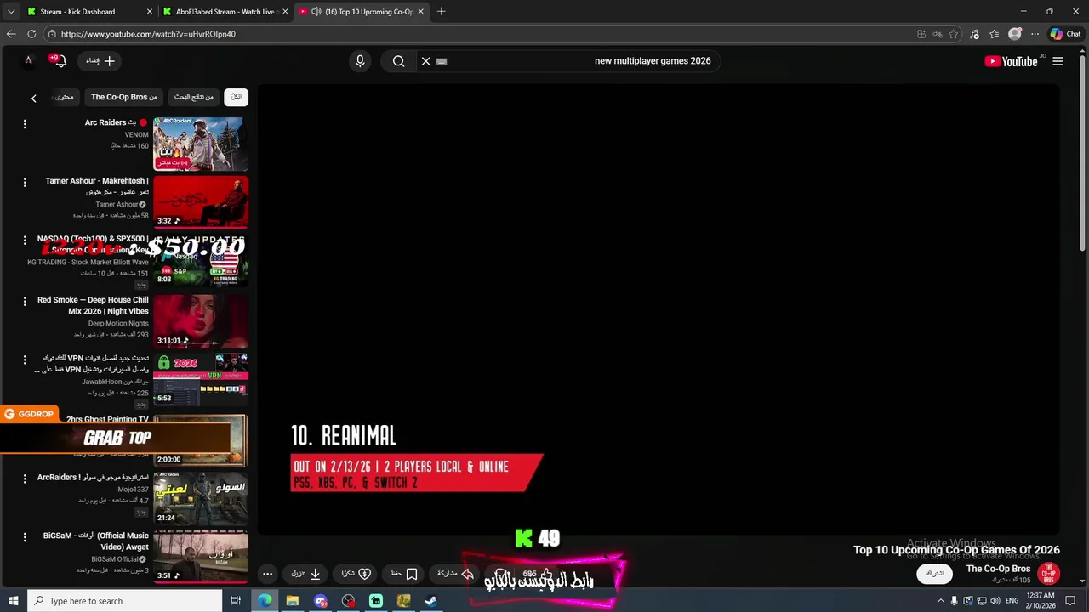The height and width of the screenshot is (612, 1089).
Task: Open Red Smoke Deep House Chill Mix title
Action: (x=93, y=305)
